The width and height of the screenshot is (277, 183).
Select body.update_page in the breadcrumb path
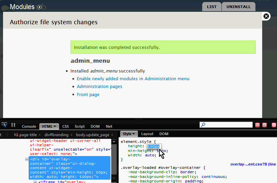click(93, 134)
